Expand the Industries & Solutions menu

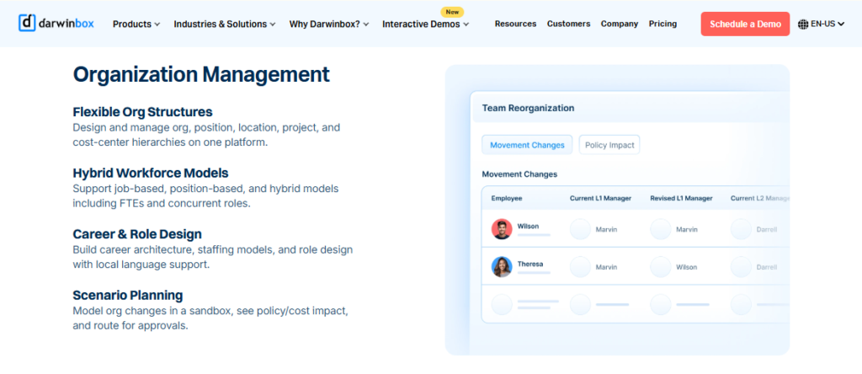click(x=225, y=24)
